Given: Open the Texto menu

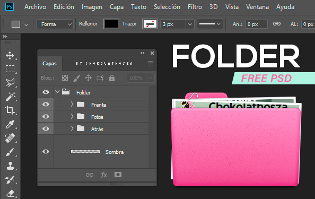Looking at the screenshot, I should click(x=138, y=7).
